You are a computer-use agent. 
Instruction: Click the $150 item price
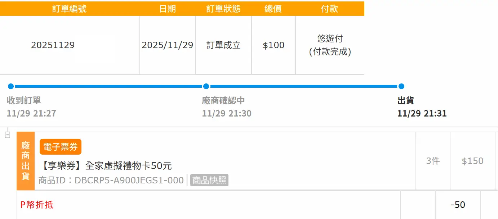tap(472, 161)
